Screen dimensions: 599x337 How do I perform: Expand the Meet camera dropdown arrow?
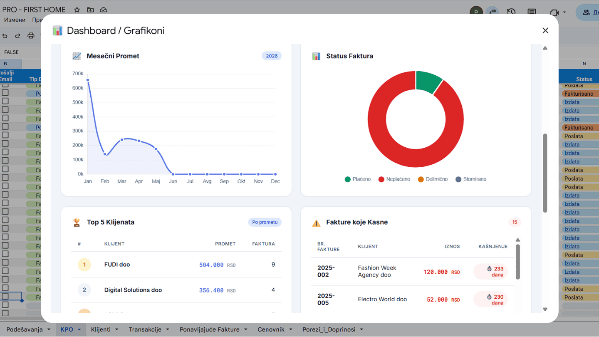[x=564, y=12]
